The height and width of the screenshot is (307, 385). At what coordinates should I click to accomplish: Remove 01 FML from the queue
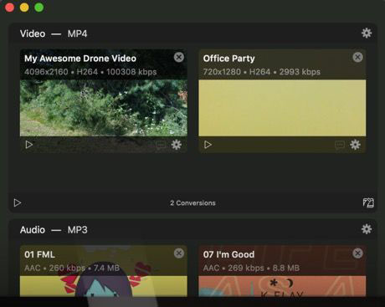[179, 253]
